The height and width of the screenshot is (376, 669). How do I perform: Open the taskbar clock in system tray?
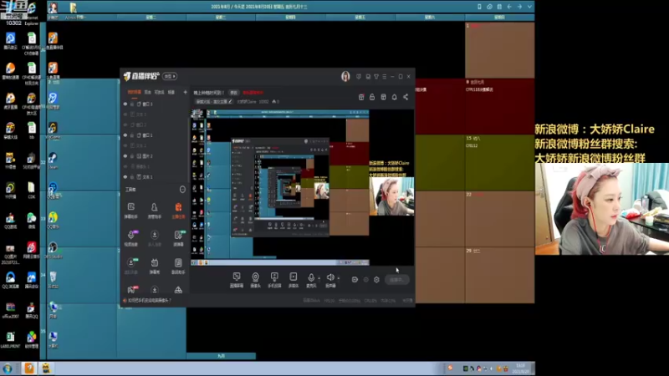[x=520, y=368]
